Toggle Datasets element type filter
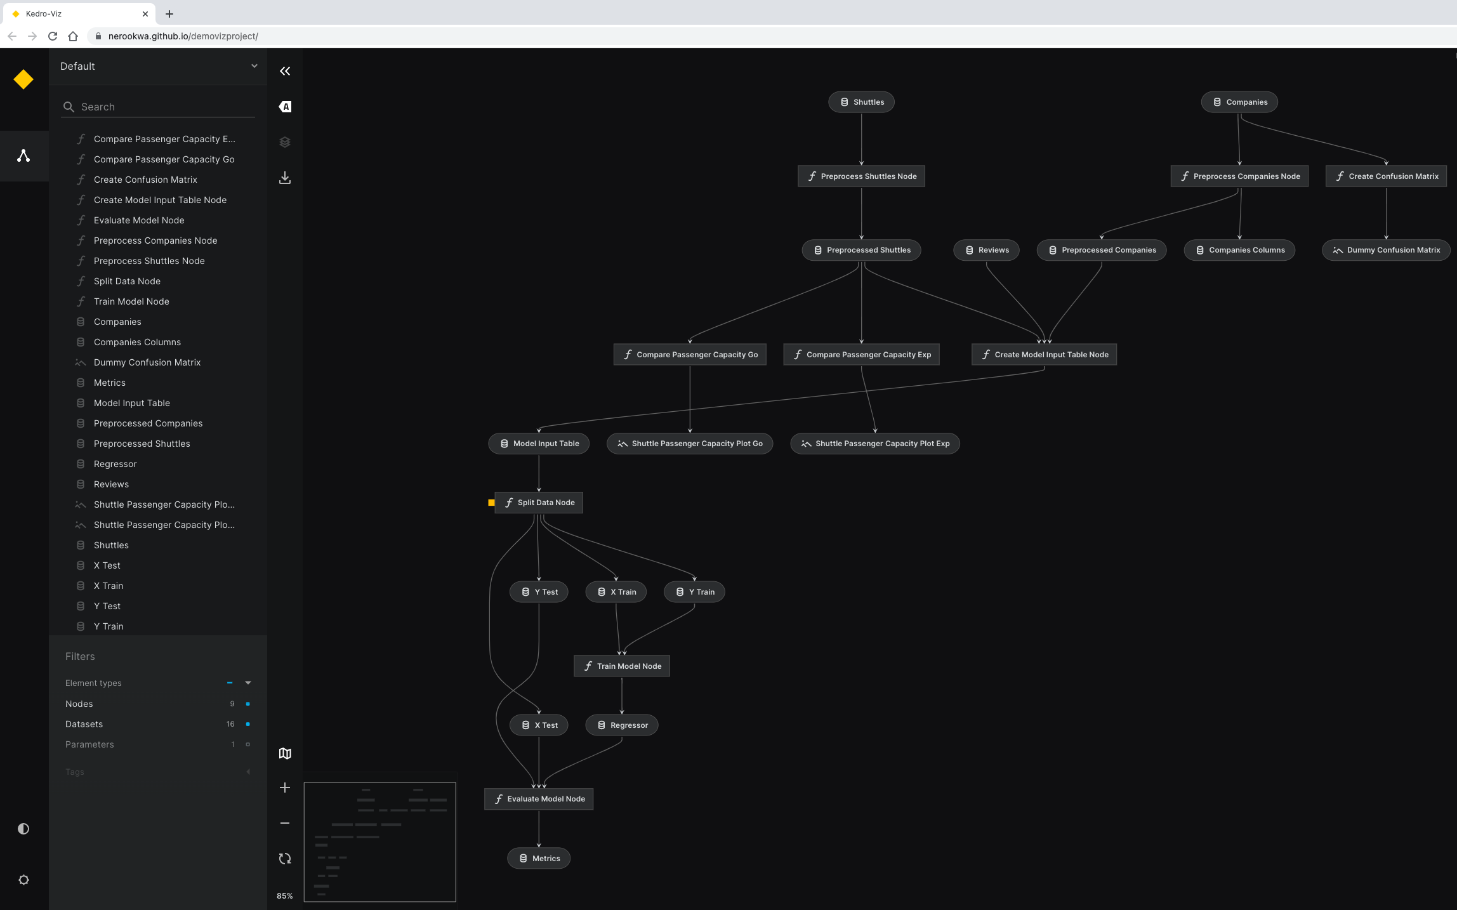The image size is (1457, 910). pyautogui.click(x=247, y=724)
